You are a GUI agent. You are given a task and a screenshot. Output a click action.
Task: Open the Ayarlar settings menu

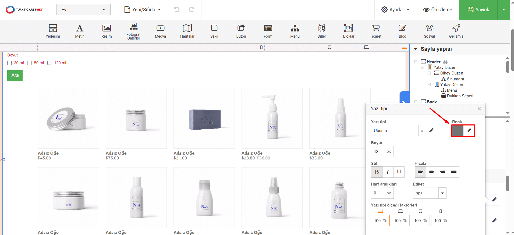[395, 10]
